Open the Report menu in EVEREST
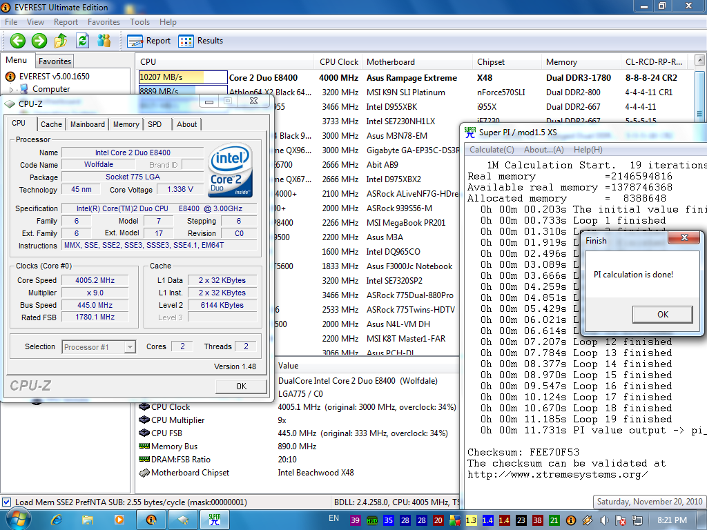Viewport: 707px width, 530px height. click(x=66, y=22)
